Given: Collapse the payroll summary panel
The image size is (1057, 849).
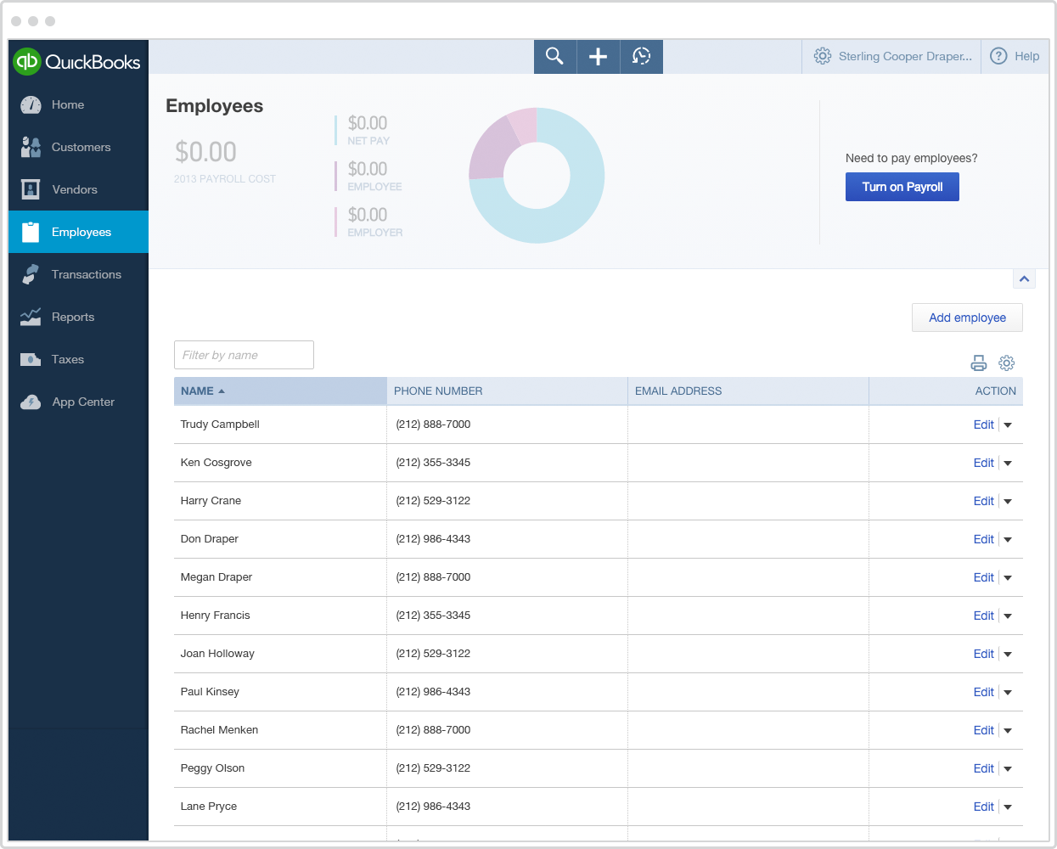Looking at the screenshot, I should (x=1025, y=279).
